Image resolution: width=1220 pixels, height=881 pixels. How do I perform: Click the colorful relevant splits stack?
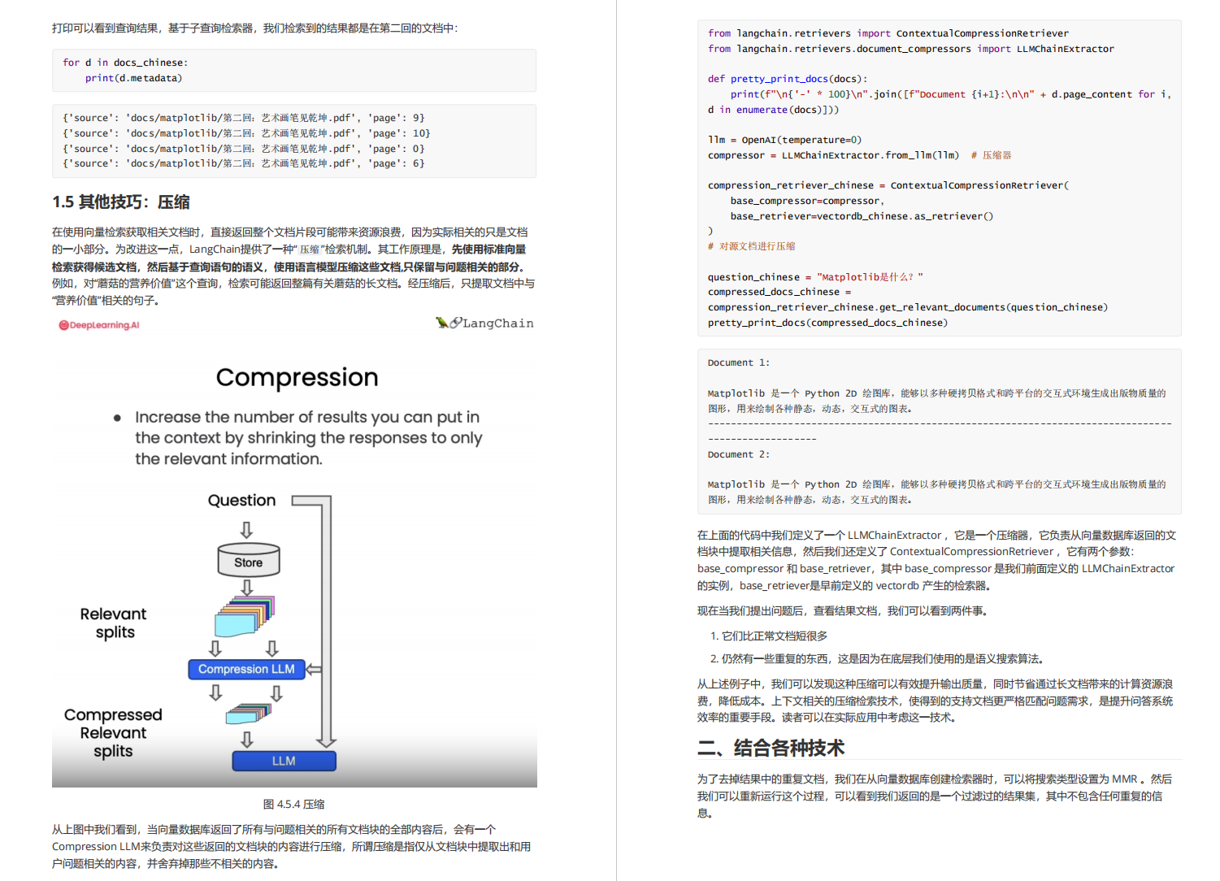(x=245, y=616)
